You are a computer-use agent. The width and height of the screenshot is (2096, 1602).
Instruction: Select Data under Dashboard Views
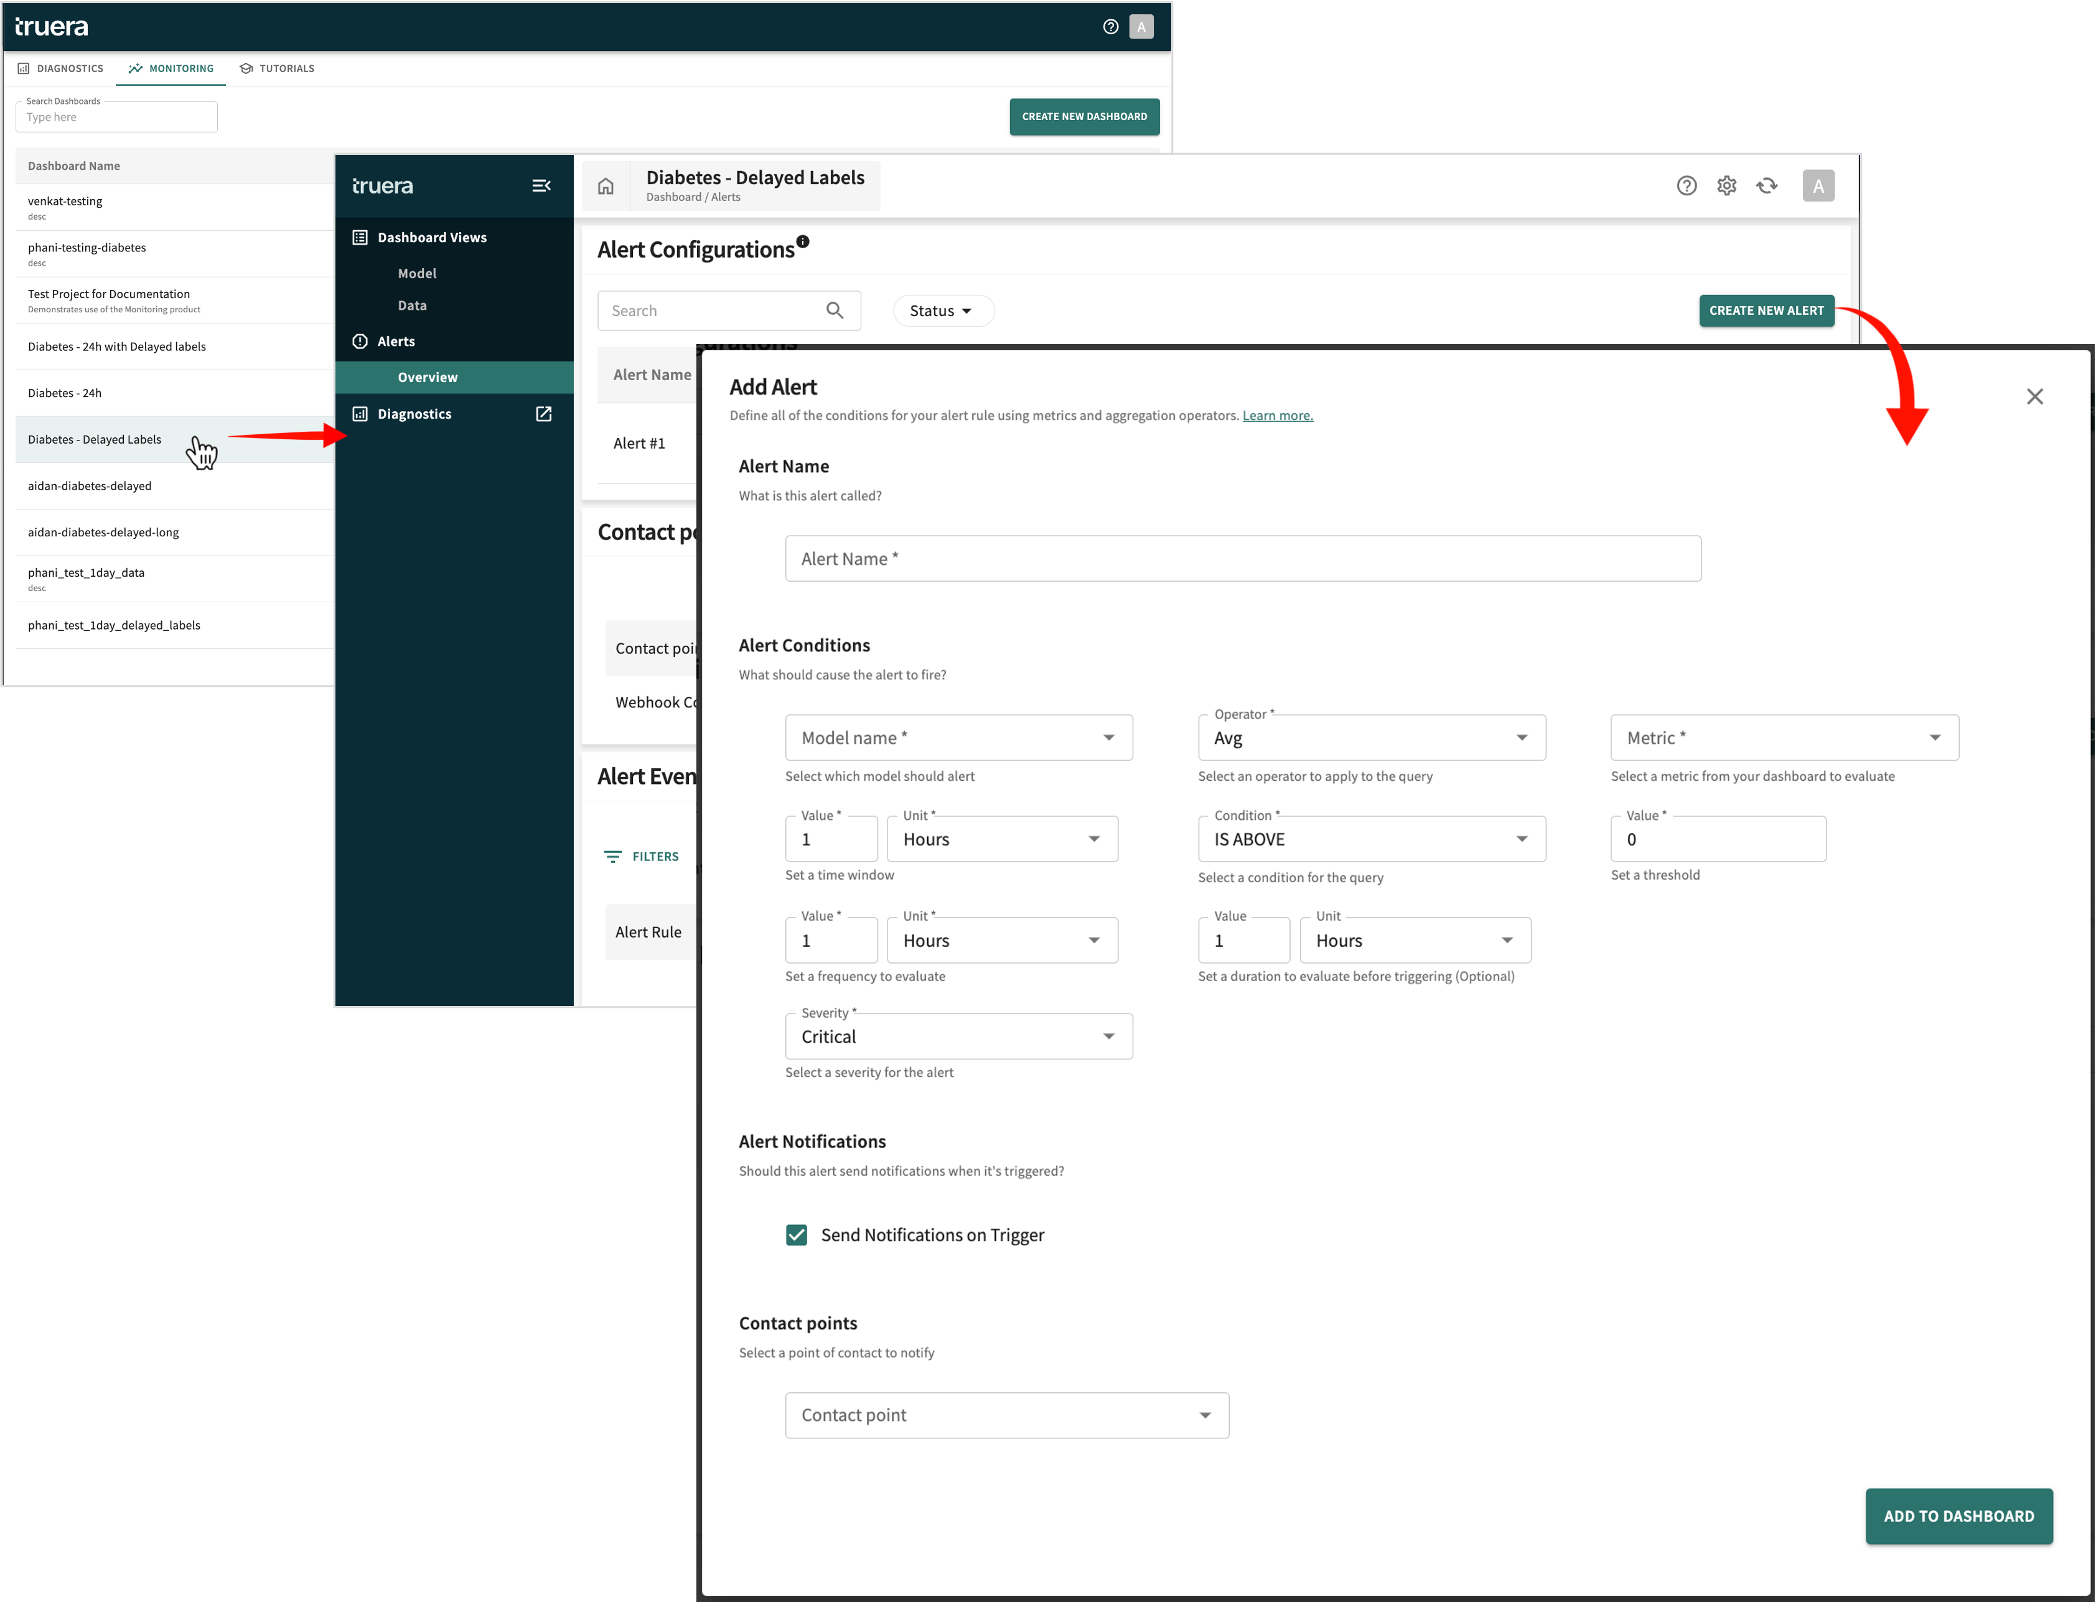(x=412, y=305)
